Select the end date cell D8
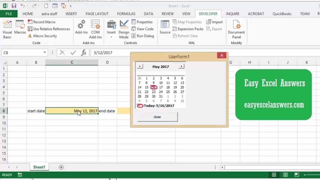320x180 pixels. click(x=107, y=111)
